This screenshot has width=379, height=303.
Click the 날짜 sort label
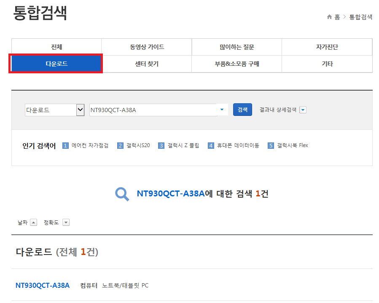click(22, 222)
